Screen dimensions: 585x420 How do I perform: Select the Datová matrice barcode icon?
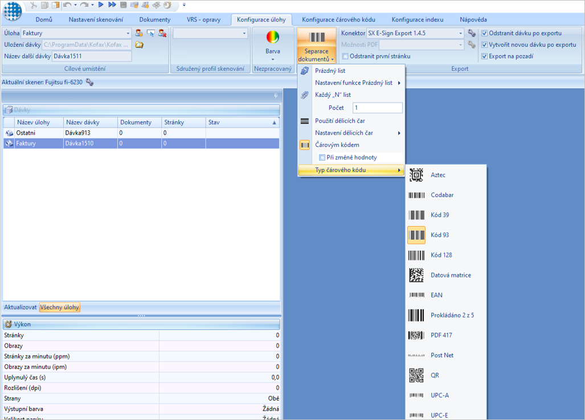[416, 275]
